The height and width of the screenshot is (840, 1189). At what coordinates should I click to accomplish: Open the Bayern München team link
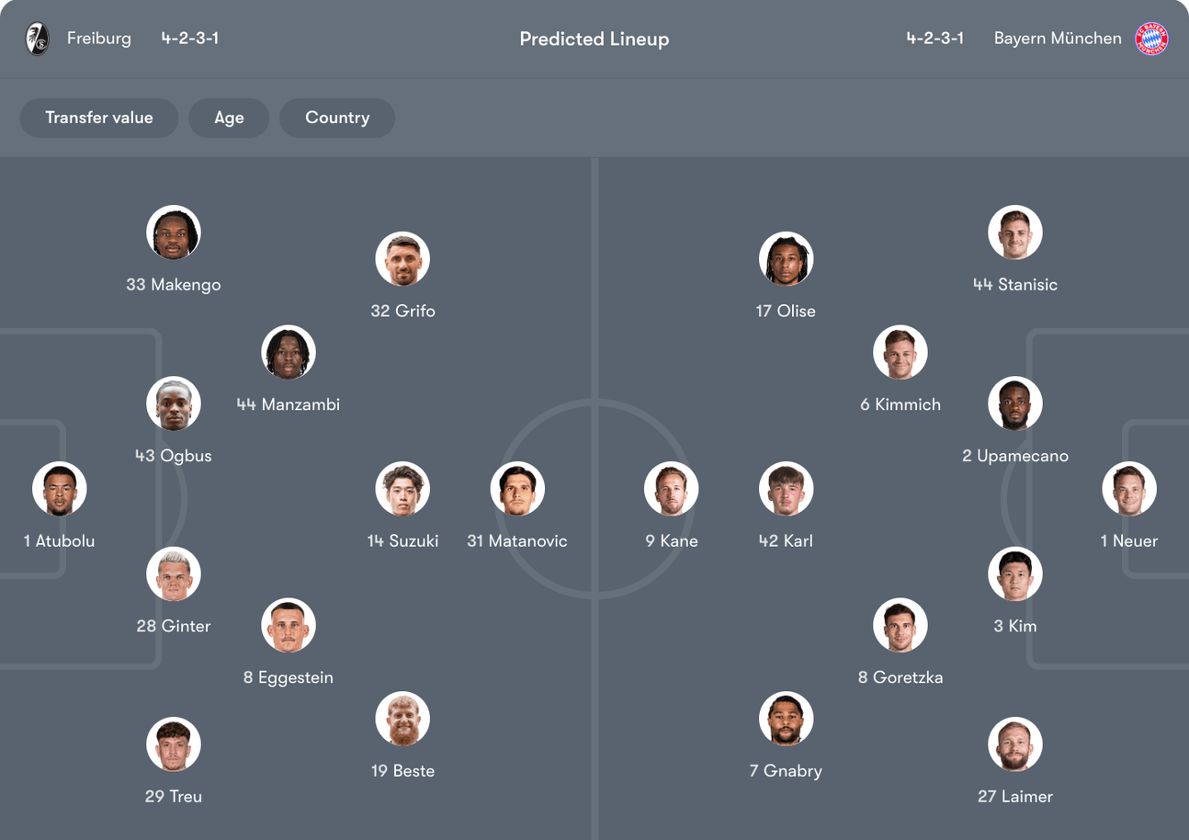(x=1058, y=39)
